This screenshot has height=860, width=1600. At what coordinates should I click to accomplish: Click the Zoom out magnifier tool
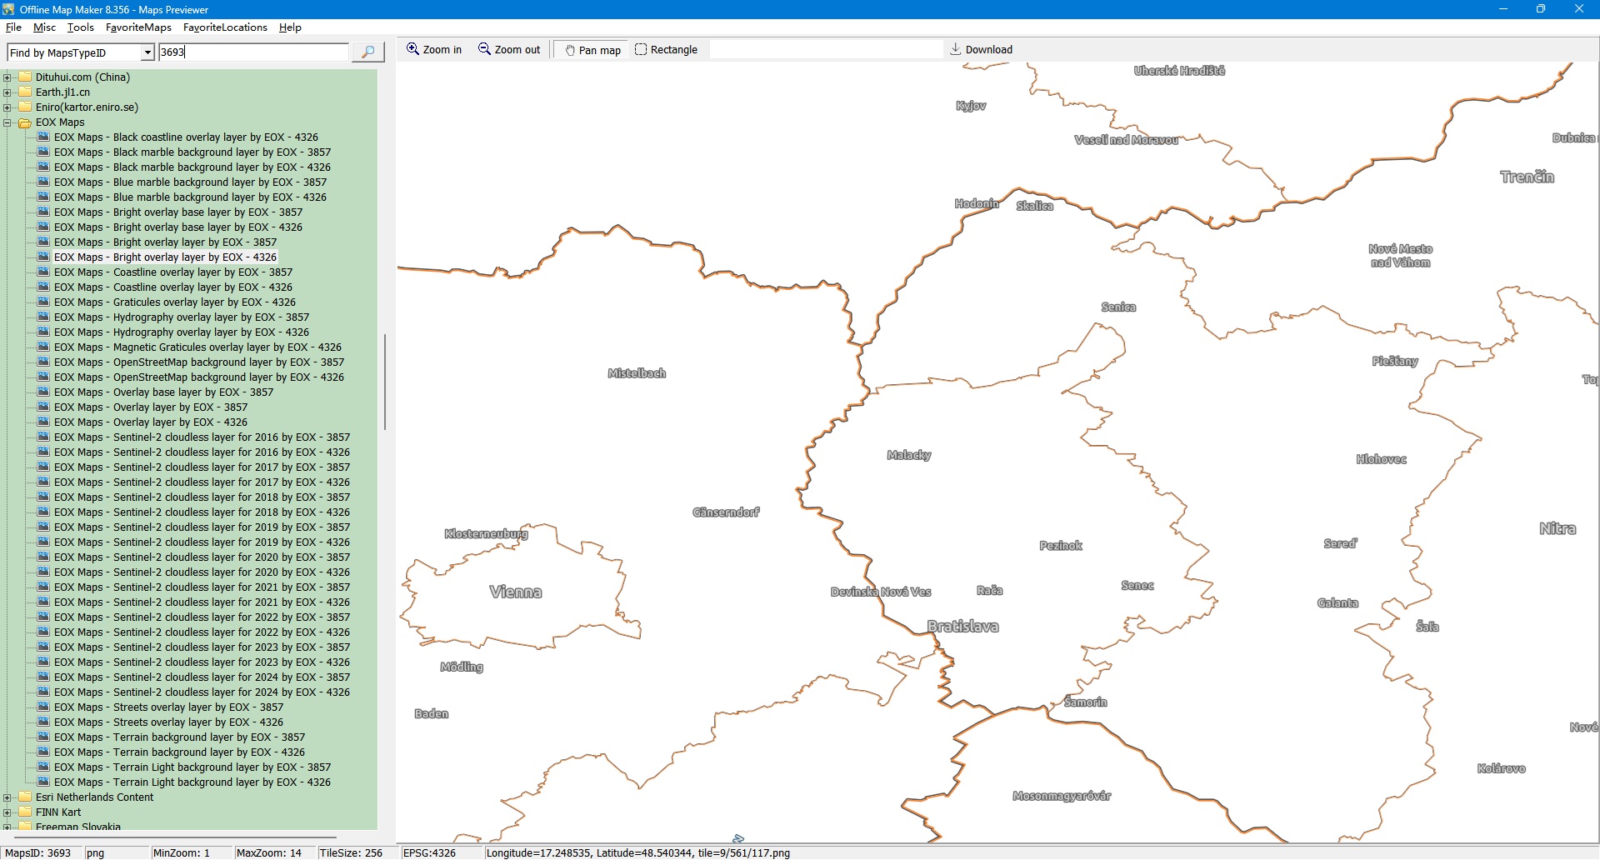[484, 50]
